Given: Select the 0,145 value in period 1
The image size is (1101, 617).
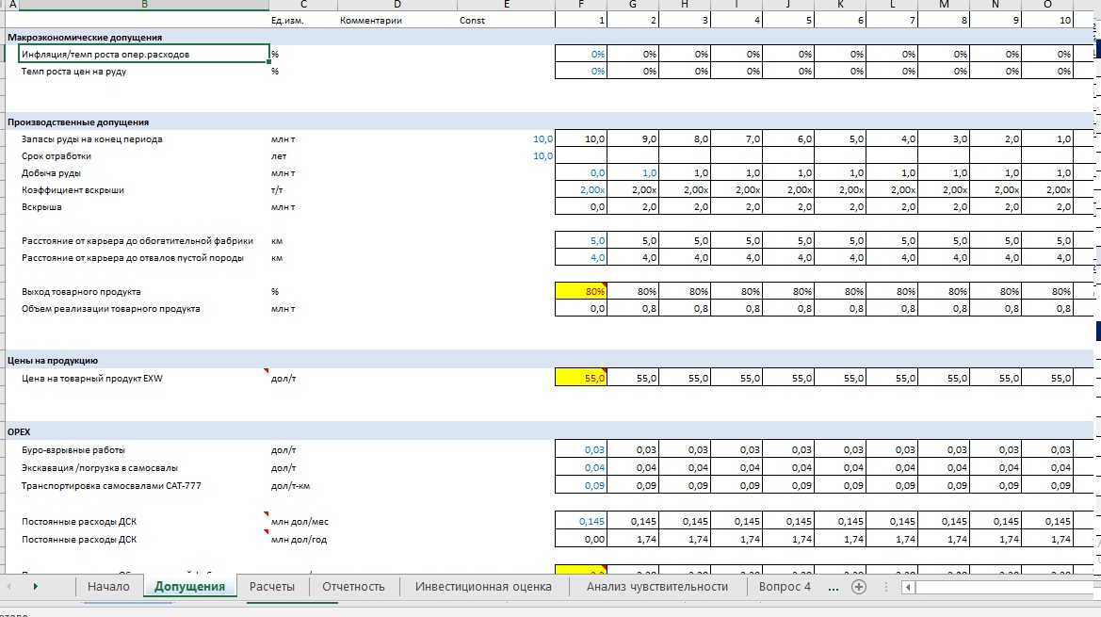Looking at the screenshot, I should point(581,522).
